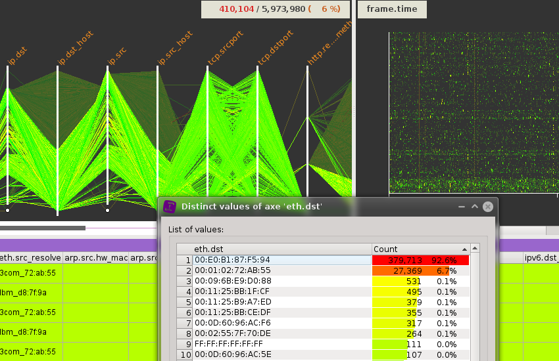The height and width of the screenshot is (361, 559).
Task: Click the red 92.6% count bar
Action: [x=420, y=260]
